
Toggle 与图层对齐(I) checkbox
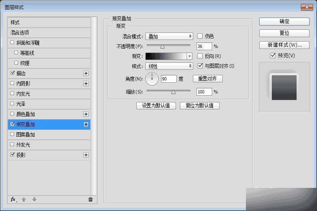tap(200, 66)
